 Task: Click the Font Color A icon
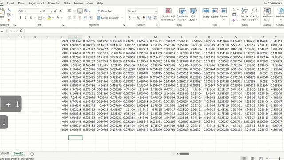pos(58,18)
